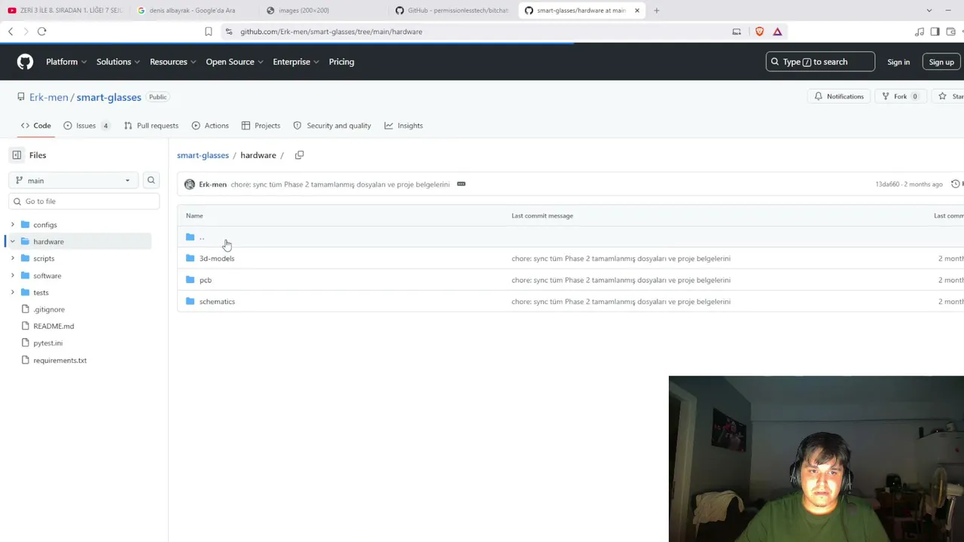Image resolution: width=964 pixels, height=542 pixels.
Task: Bookmark this page with the bookmark icon
Action: (x=209, y=32)
